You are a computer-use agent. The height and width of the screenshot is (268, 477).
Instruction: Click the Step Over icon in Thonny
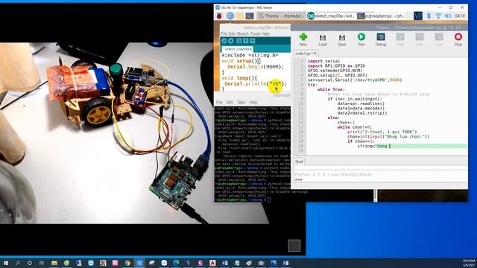click(400, 39)
